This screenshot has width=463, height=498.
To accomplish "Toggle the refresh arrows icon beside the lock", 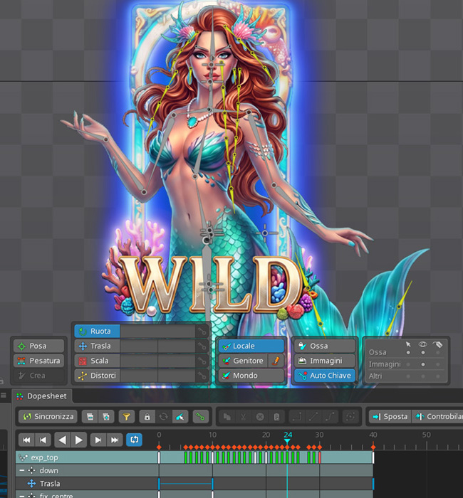I will click(163, 416).
